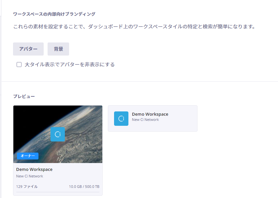This screenshot has width=278, height=198.
Task: Click New Ci Network in small tile
Action: point(145,120)
